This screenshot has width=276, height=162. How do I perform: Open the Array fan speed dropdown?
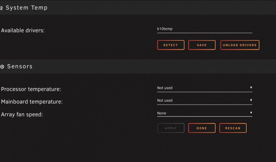[x=205, y=113]
